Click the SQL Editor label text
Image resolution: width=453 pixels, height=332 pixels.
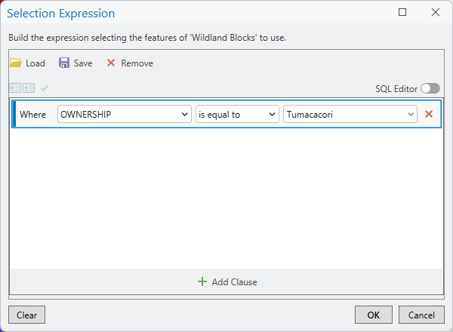[x=396, y=88]
